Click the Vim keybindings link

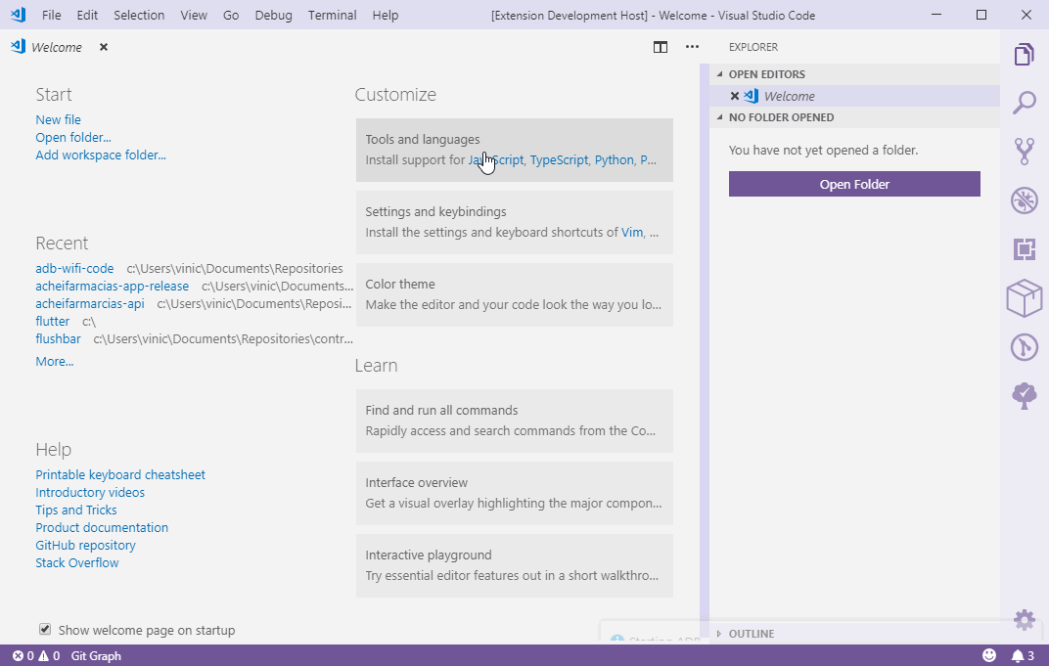click(632, 232)
